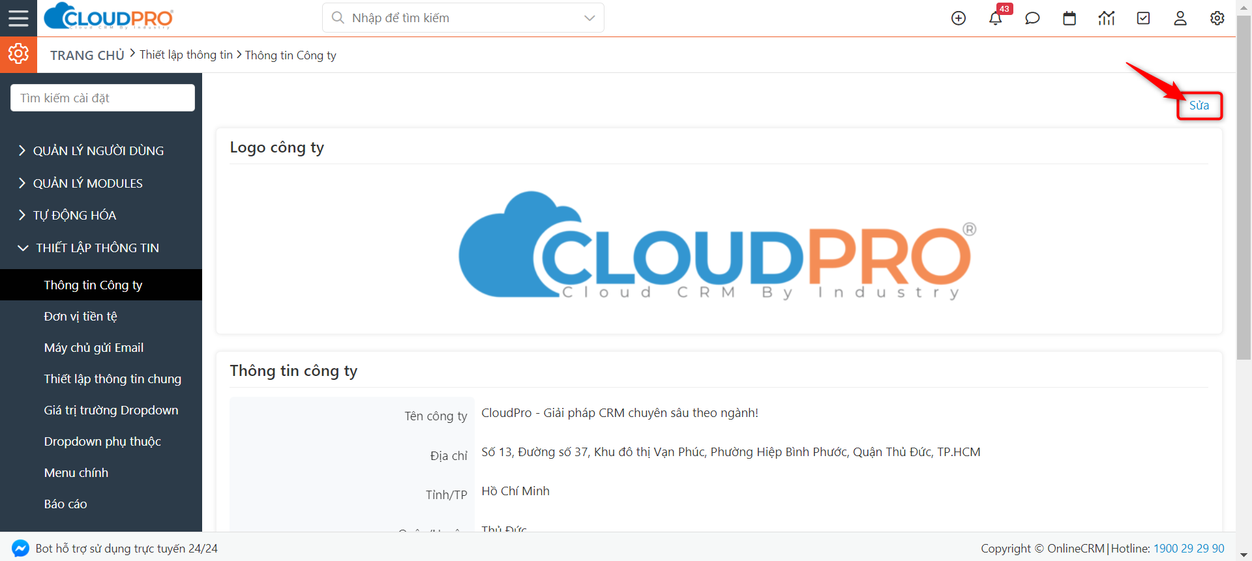Open Máy chủ gửi Email settings
Viewport: 1252px width, 561px height.
coord(94,347)
